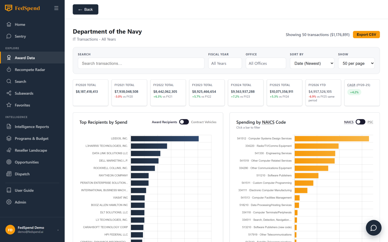Open the Office All Offices selector
Image resolution: width=388 pixels, height=242 pixels.
[x=266, y=63]
